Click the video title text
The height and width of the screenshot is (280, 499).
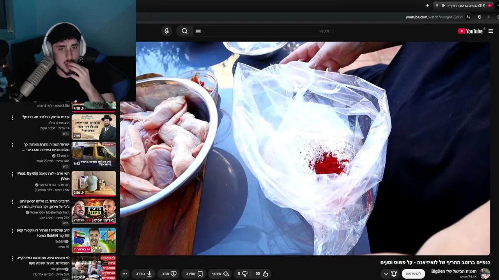click(x=435, y=262)
